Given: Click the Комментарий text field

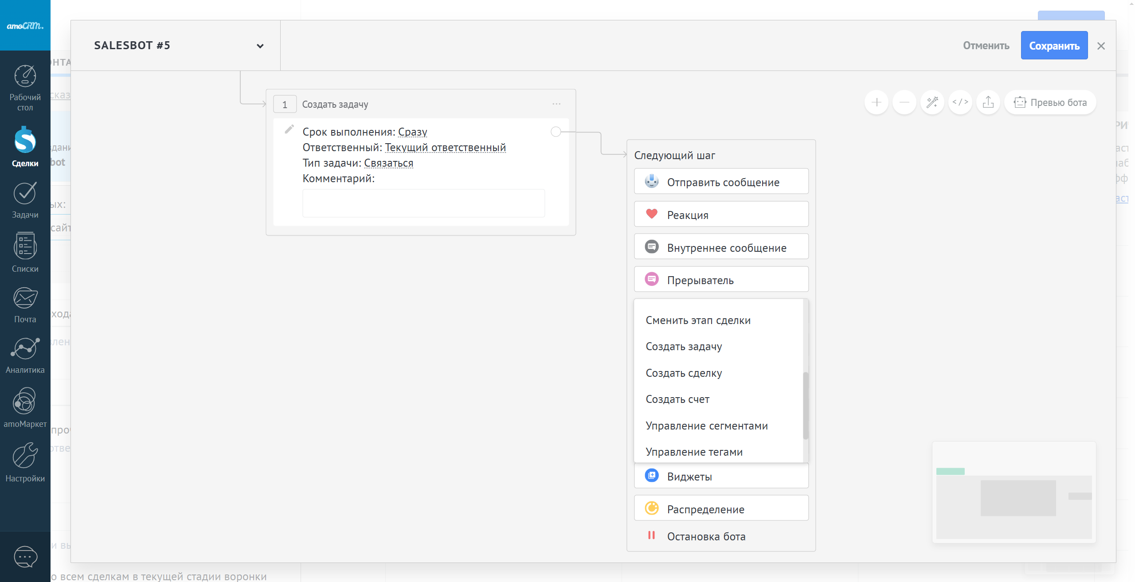Looking at the screenshot, I should pyautogui.click(x=423, y=203).
